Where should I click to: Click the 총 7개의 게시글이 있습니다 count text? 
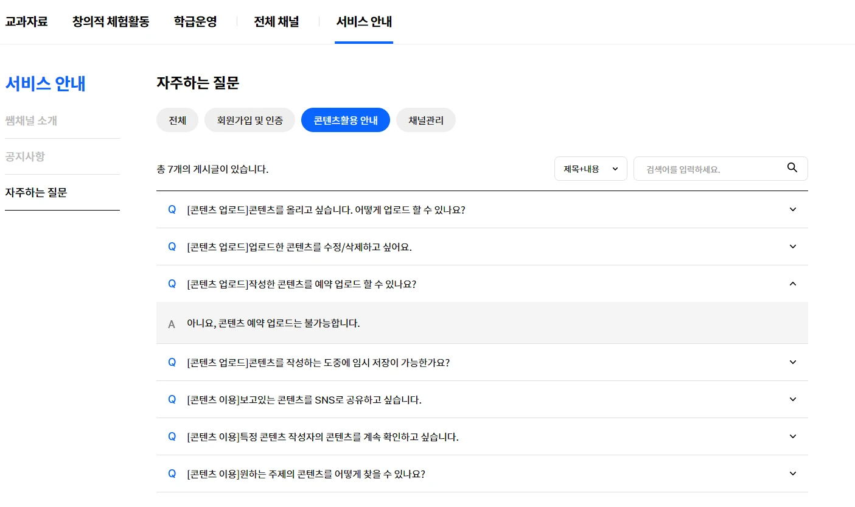tap(212, 169)
